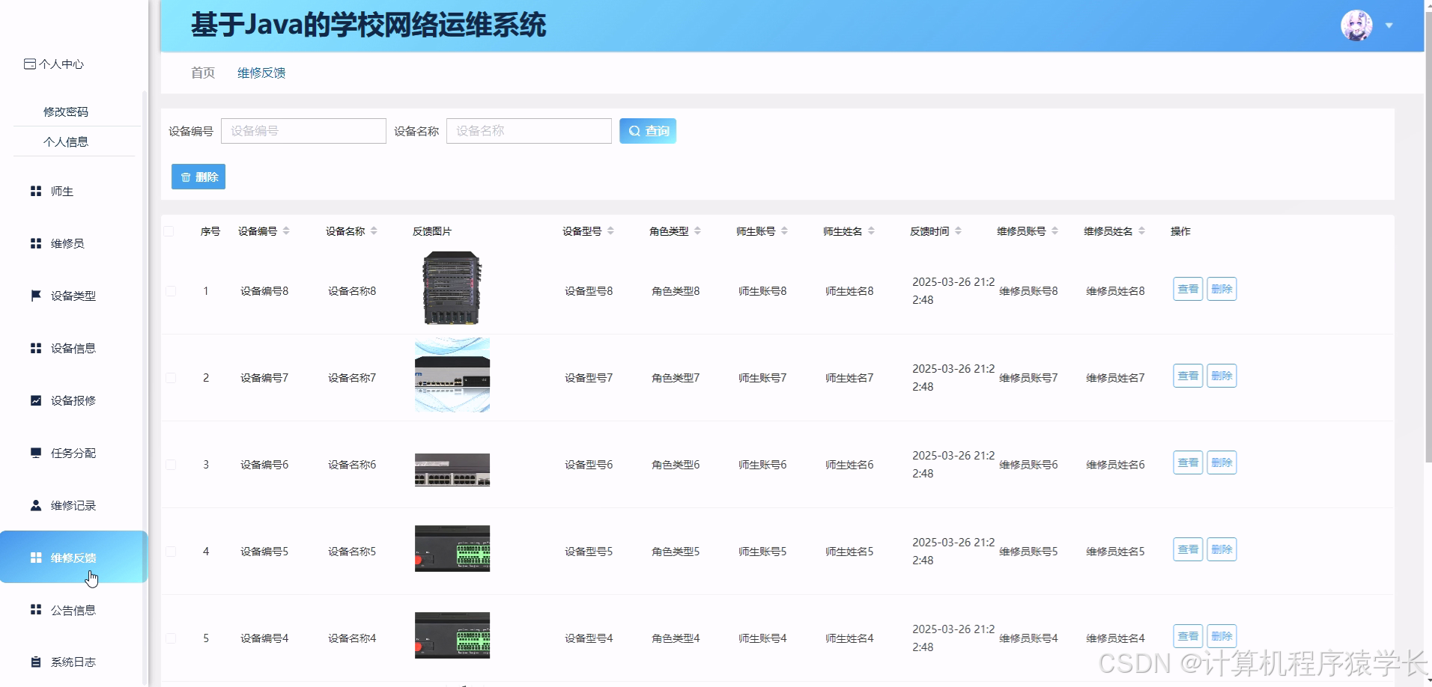Screen dimensions: 1432x687
Task: Toggle the select-all checkbox in table header
Action: click(169, 230)
